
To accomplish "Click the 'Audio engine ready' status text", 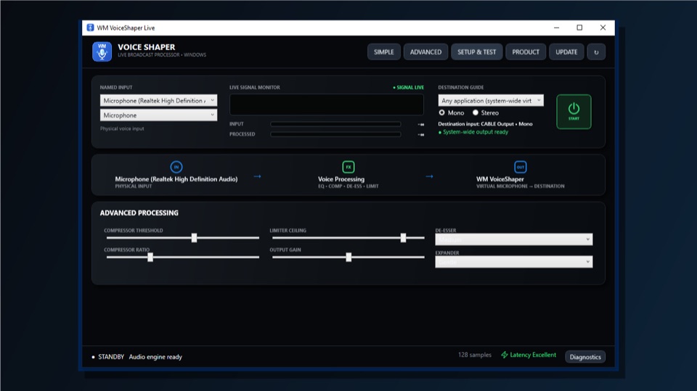I will pos(155,357).
